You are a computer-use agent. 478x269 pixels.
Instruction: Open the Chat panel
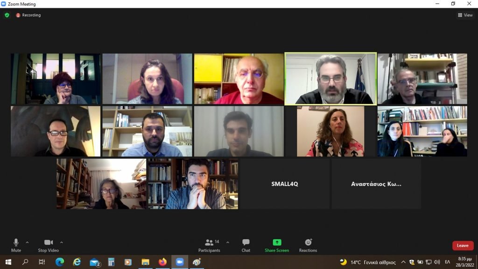click(246, 246)
